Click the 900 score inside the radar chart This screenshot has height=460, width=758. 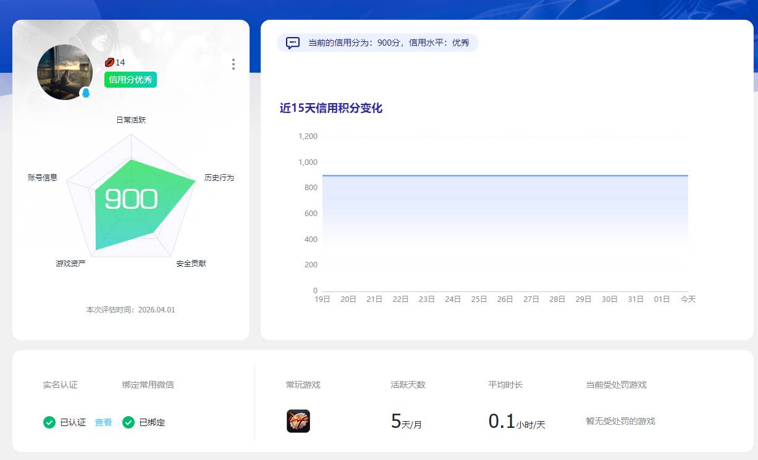click(131, 199)
